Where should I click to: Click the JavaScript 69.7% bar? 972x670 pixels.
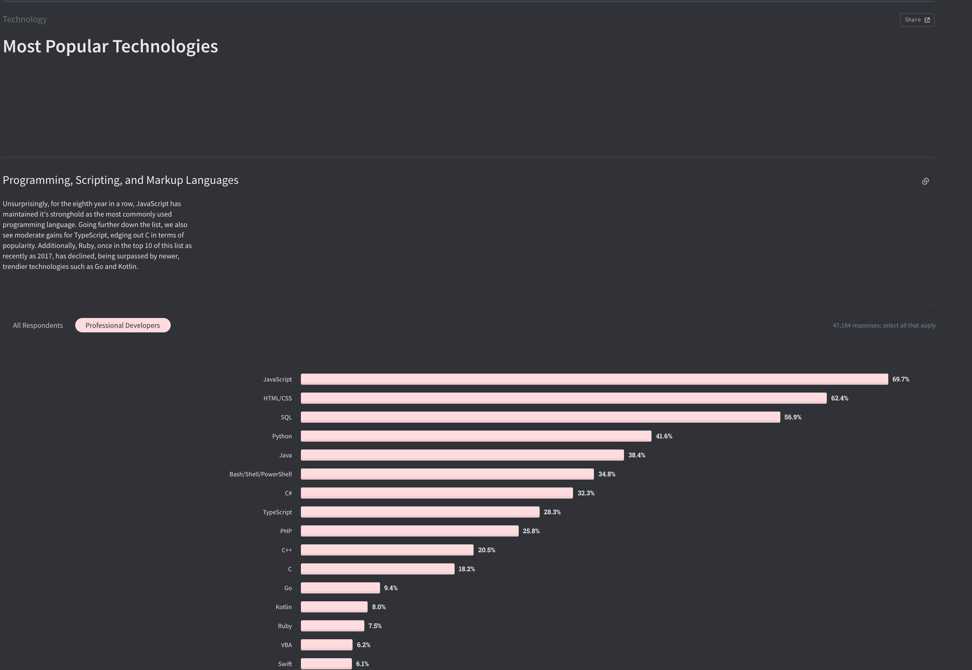pyautogui.click(x=594, y=379)
